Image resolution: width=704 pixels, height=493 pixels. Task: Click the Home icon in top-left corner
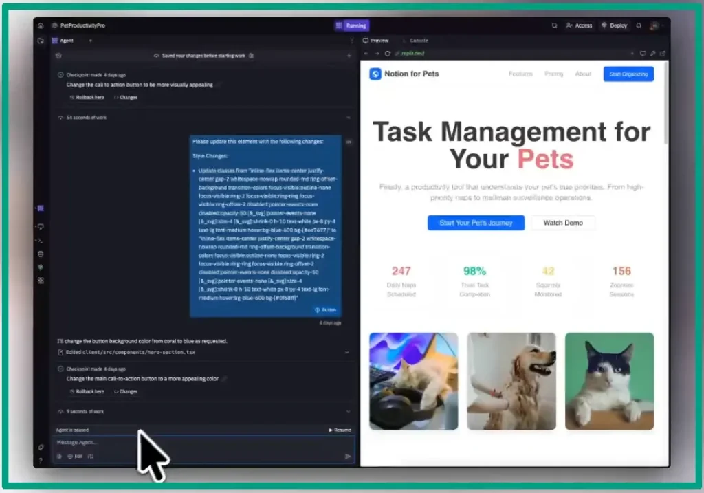pyautogui.click(x=41, y=25)
